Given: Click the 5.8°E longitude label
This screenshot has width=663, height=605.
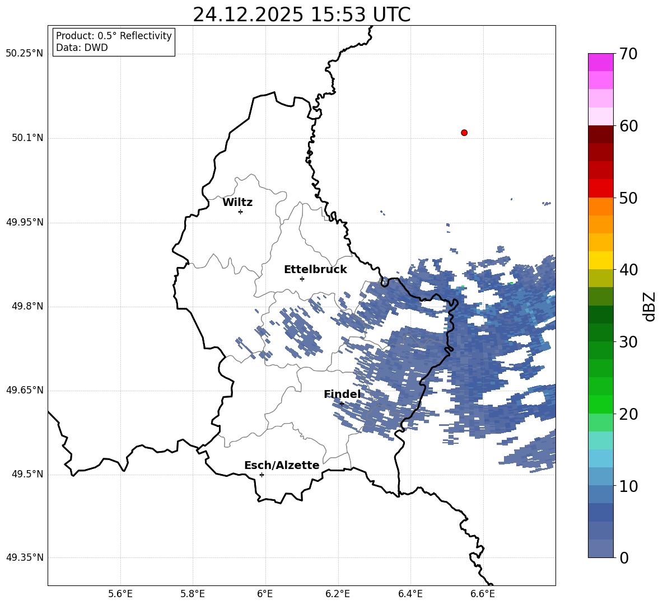Looking at the screenshot, I should tap(193, 594).
